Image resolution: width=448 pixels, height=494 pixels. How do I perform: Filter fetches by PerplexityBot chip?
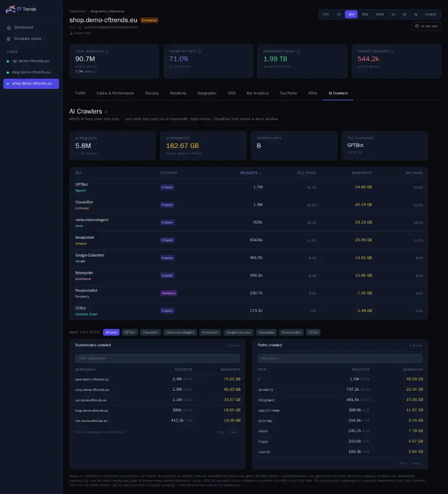291,332
